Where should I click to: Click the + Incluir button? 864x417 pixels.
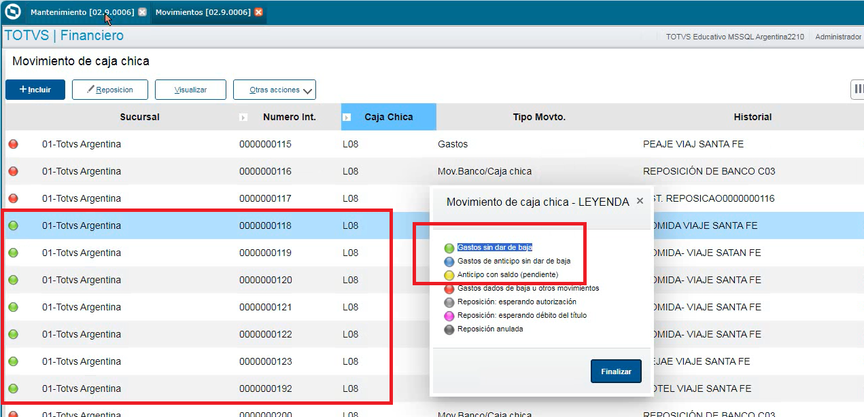[35, 90]
